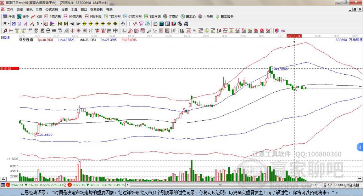Toggle the highlighted red indicator icon

46,24
